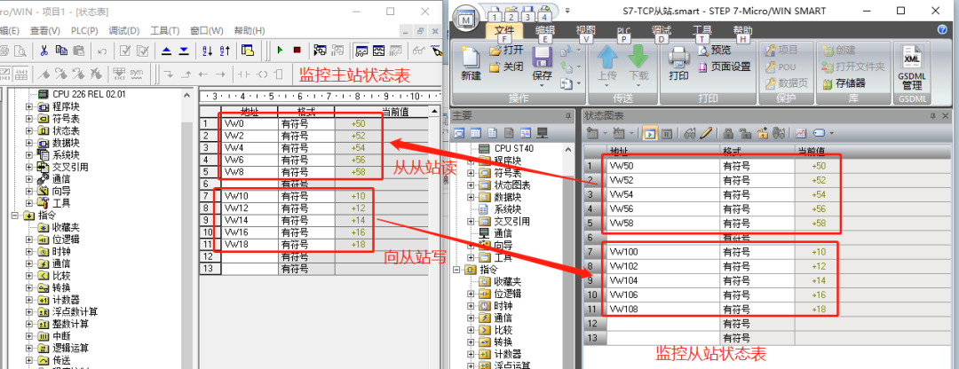The height and width of the screenshot is (369, 959).
Task: Expand 程序块 in Micro/WIN tree
Action: [x=28, y=106]
